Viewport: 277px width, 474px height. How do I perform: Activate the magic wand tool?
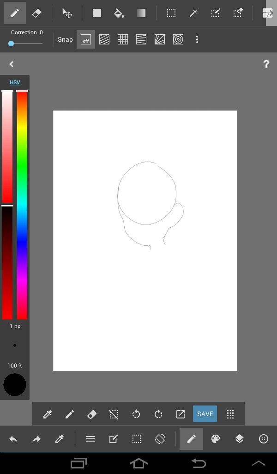click(x=193, y=13)
